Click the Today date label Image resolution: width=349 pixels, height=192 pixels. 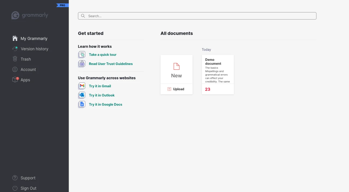pos(206,50)
